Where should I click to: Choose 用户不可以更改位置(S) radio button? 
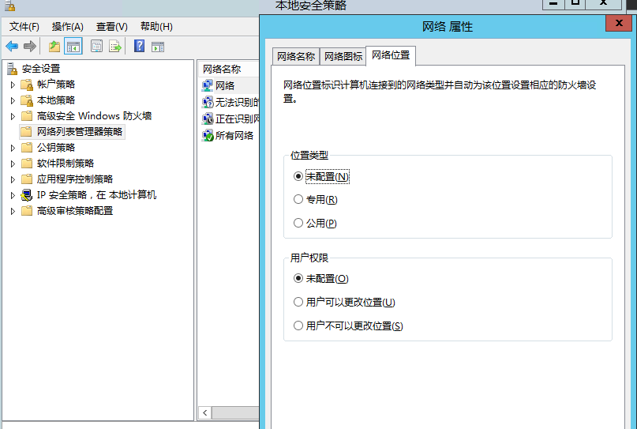click(298, 326)
